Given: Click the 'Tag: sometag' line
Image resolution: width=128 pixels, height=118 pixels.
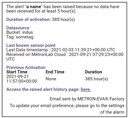Looking at the screenshot, I should (20, 37).
